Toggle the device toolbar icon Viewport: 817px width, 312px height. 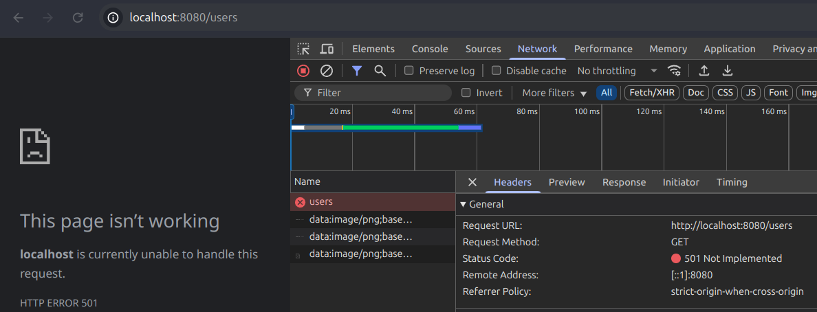coord(327,49)
